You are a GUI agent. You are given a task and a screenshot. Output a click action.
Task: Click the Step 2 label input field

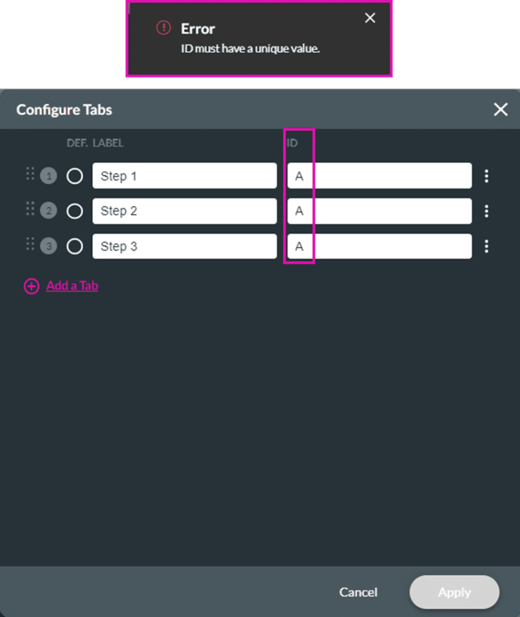(x=184, y=211)
